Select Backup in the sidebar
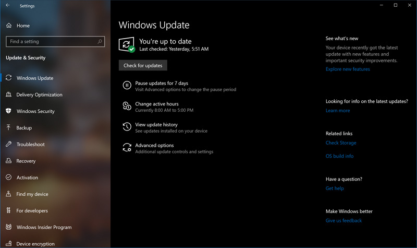The width and height of the screenshot is (417, 248). click(x=24, y=128)
